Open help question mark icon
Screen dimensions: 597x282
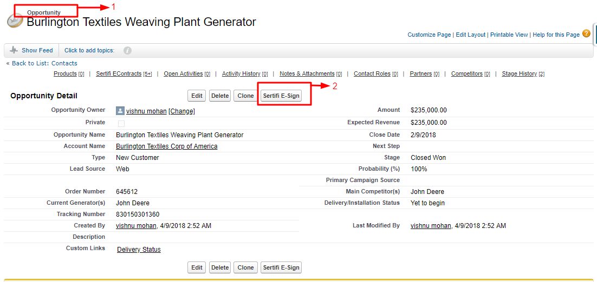[x=586, y=34]
